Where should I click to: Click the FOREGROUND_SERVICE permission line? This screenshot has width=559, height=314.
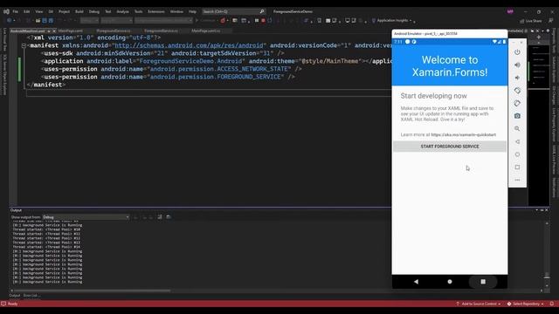[x=168, y=77]
